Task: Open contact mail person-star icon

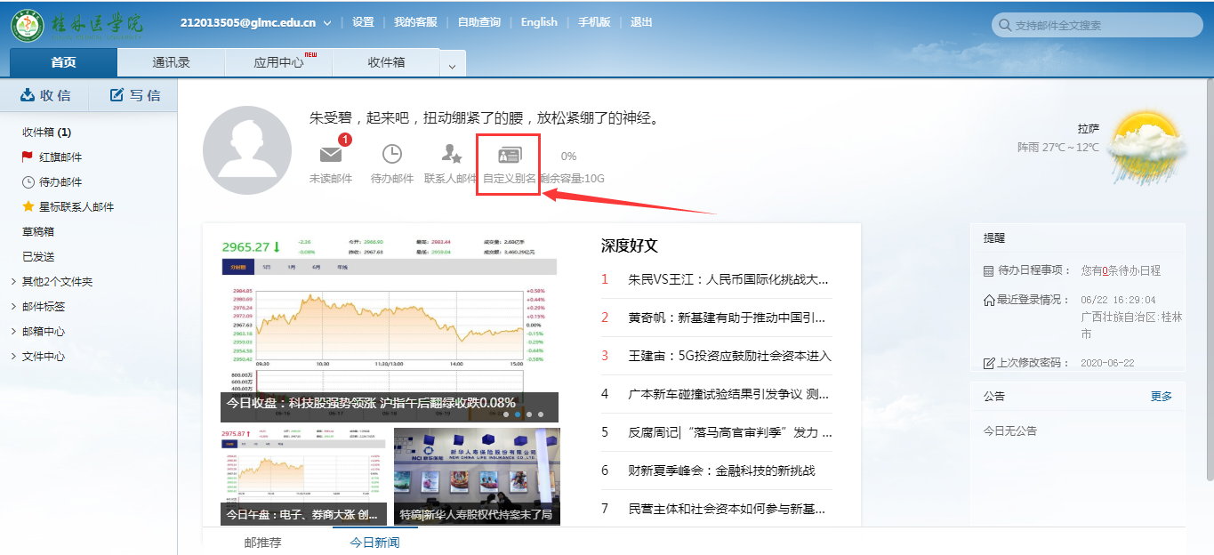Action: 451,155
